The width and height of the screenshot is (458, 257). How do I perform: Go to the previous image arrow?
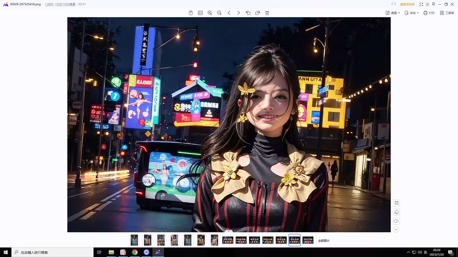click(229, 13)
